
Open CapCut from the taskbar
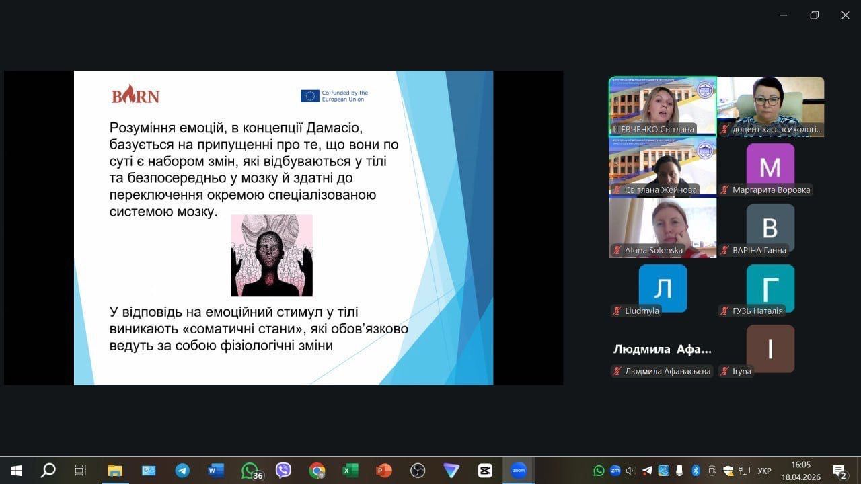485,471
